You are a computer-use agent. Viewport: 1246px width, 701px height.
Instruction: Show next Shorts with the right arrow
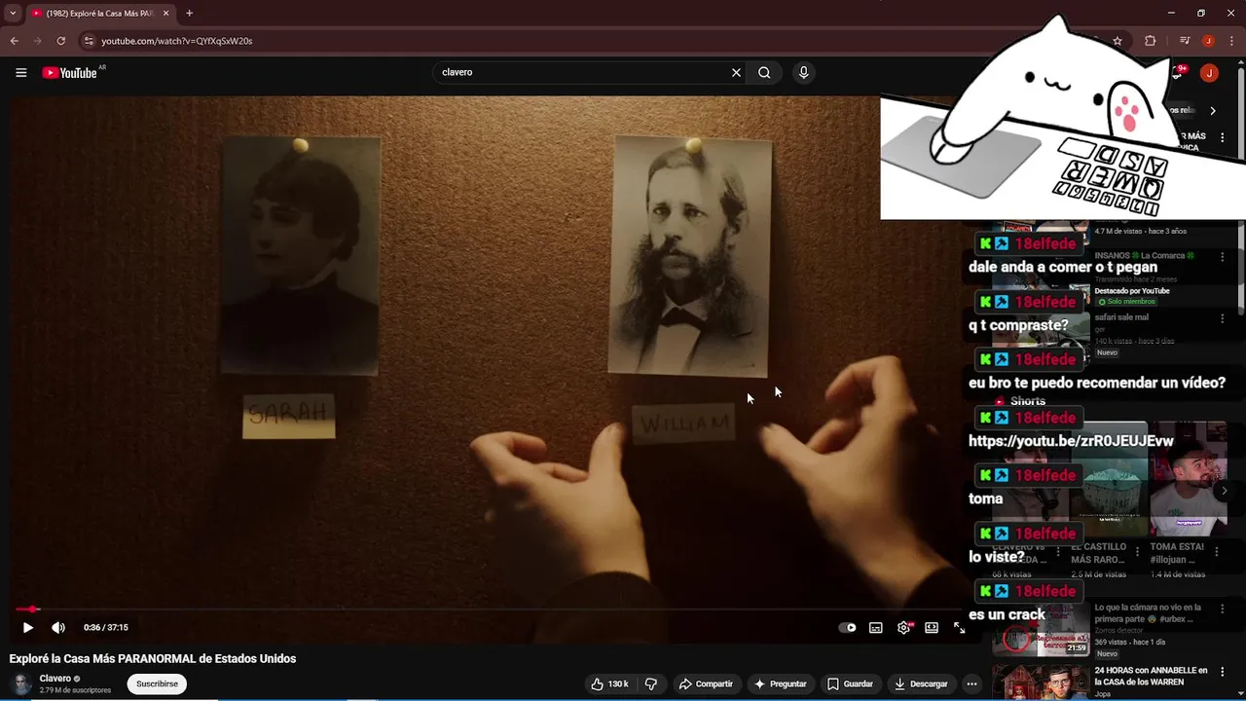point(1225,491)
